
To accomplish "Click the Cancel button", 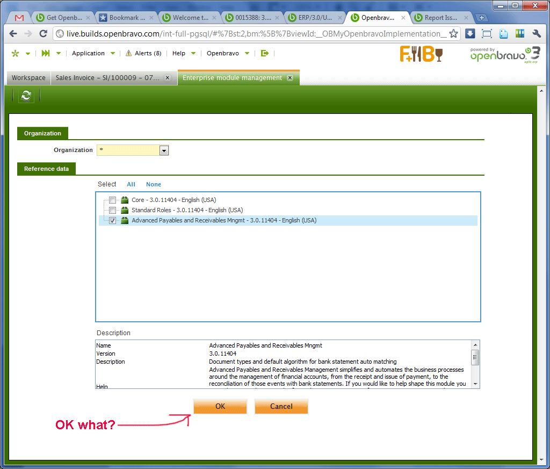I will [281, 407].
